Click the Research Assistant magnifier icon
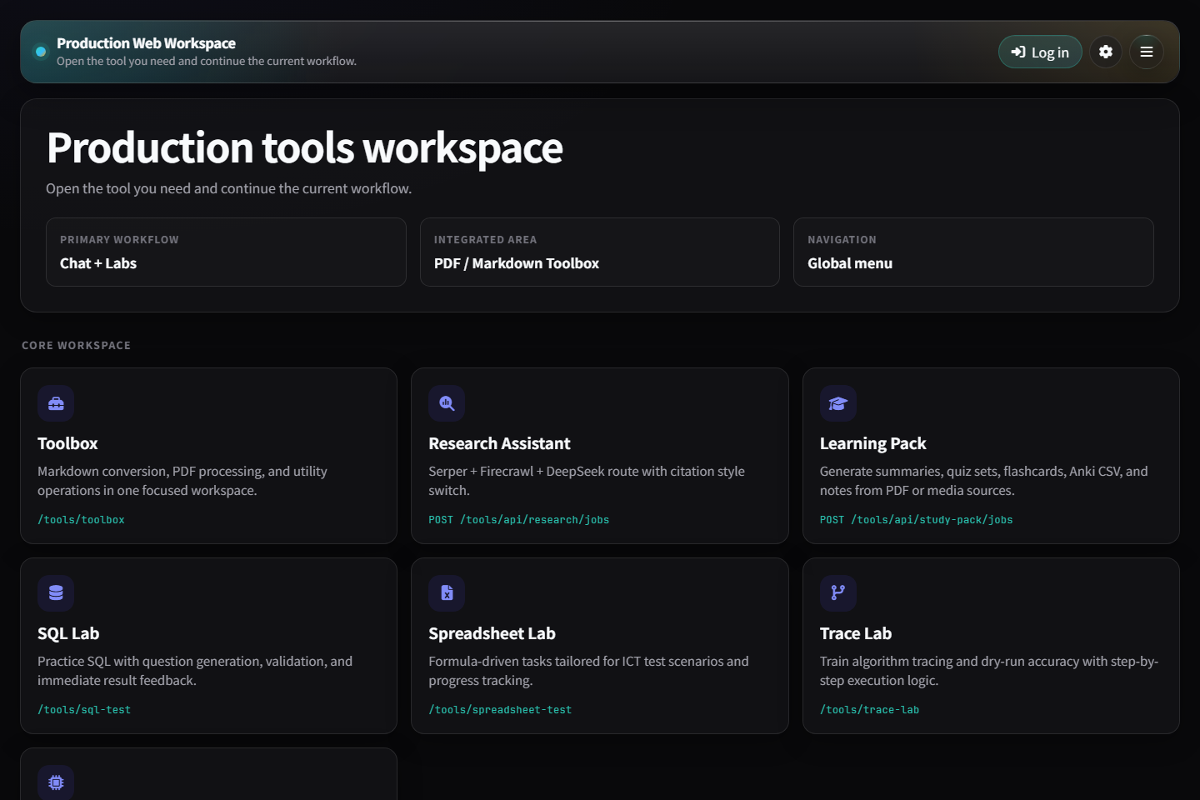This screenshot has height=800, width=1200. click(447, 403)
